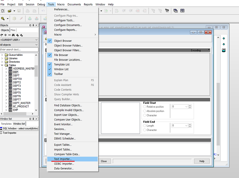Click the Open file folder toolbar icon

tap(9, 11)
